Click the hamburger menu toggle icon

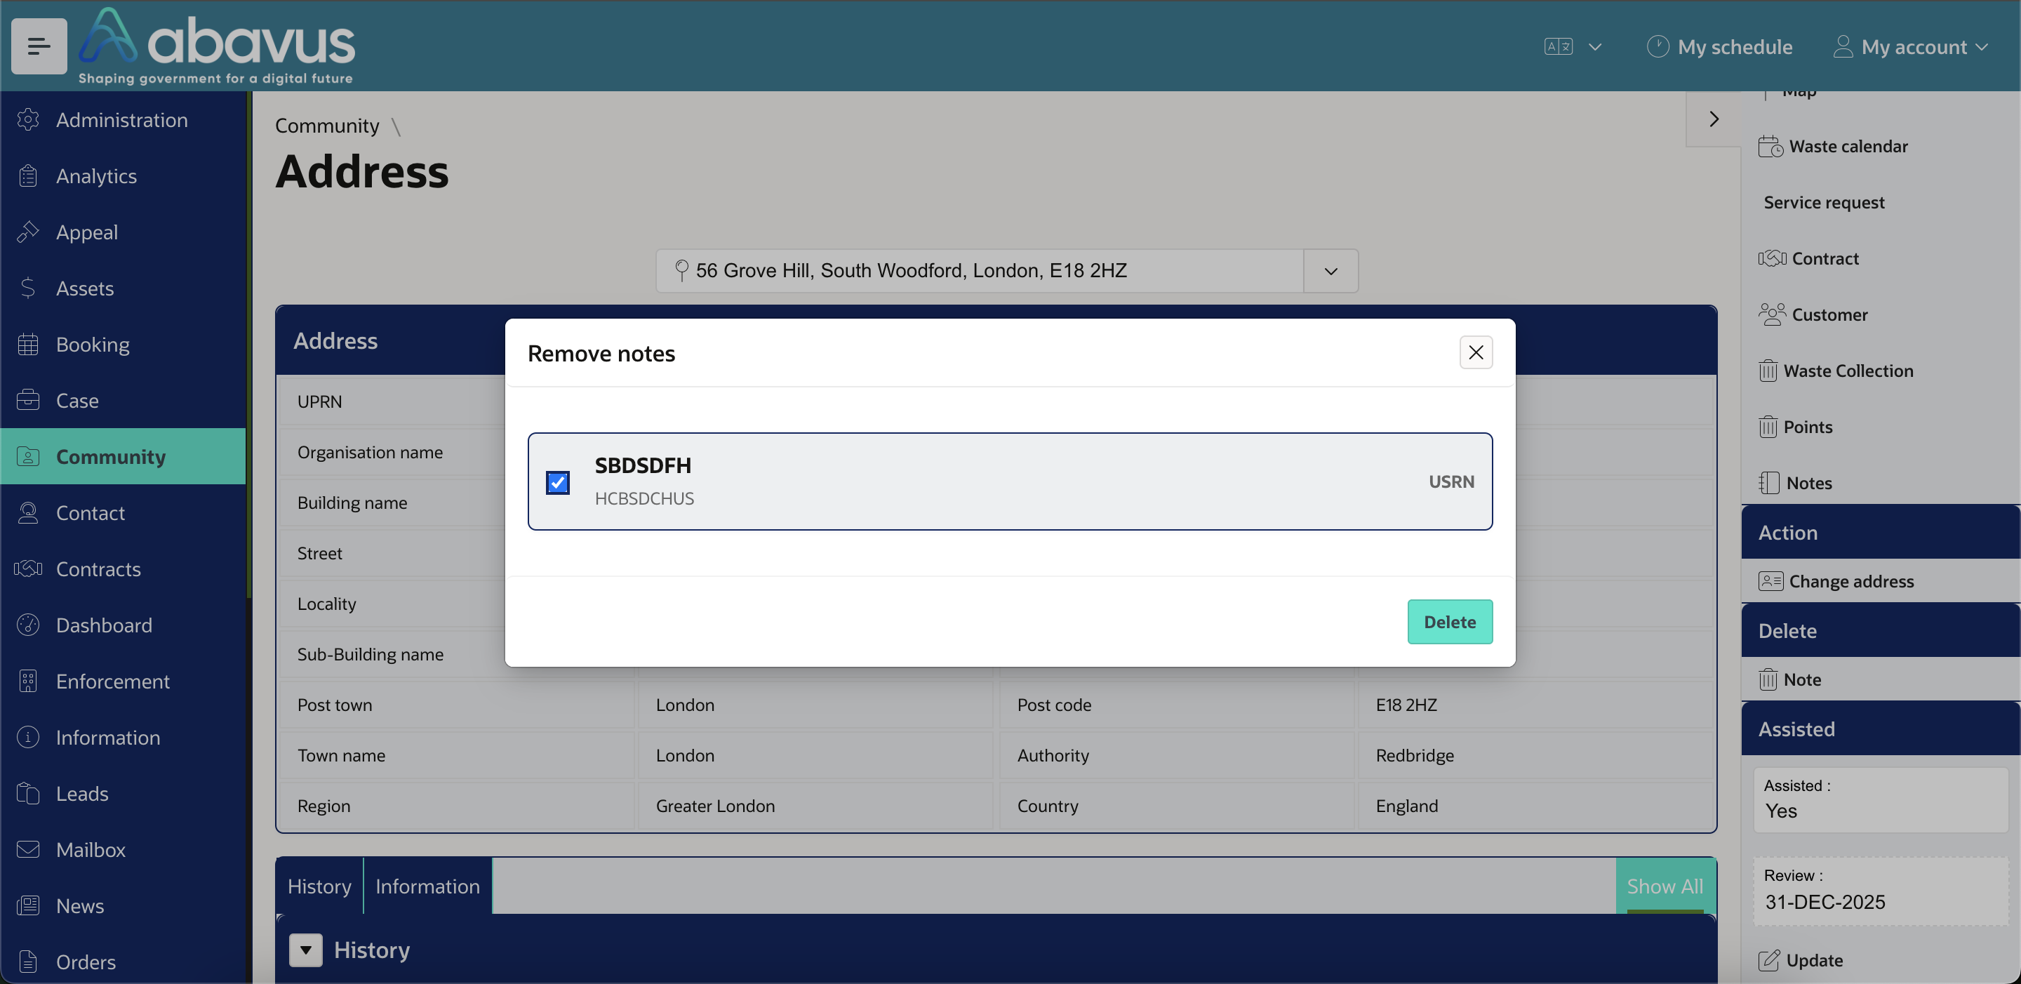(39, 46)
